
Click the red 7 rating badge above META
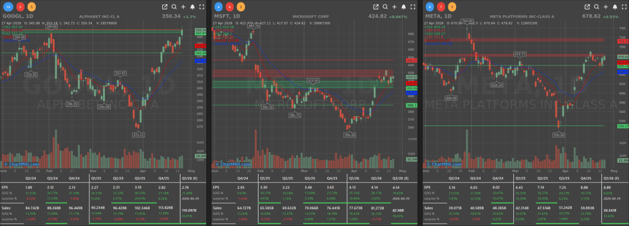coord(441,7)
